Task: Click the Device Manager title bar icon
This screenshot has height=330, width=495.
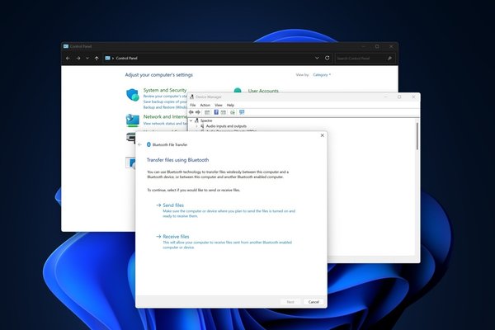Action: (191, 97)
